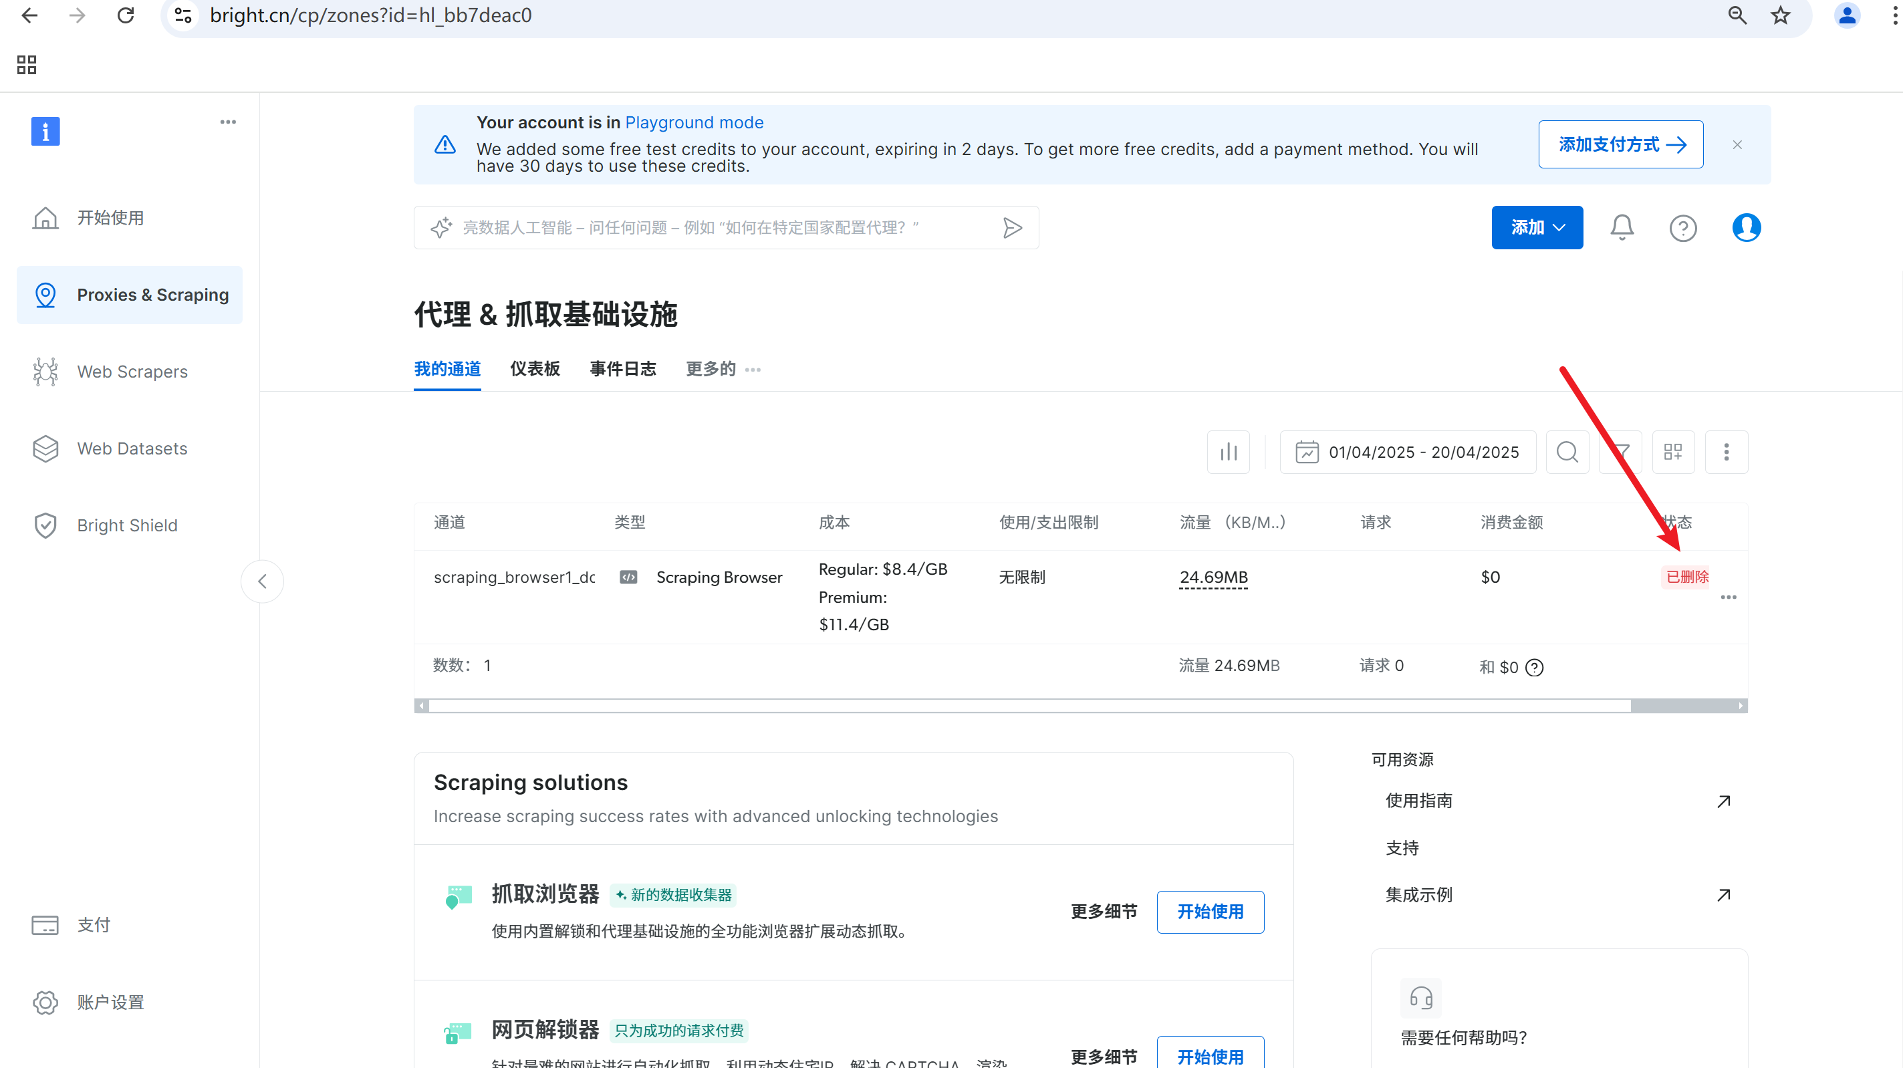Bookmark page with the star icon
Screen dimensions: 1903x1068
[1781, 15]
